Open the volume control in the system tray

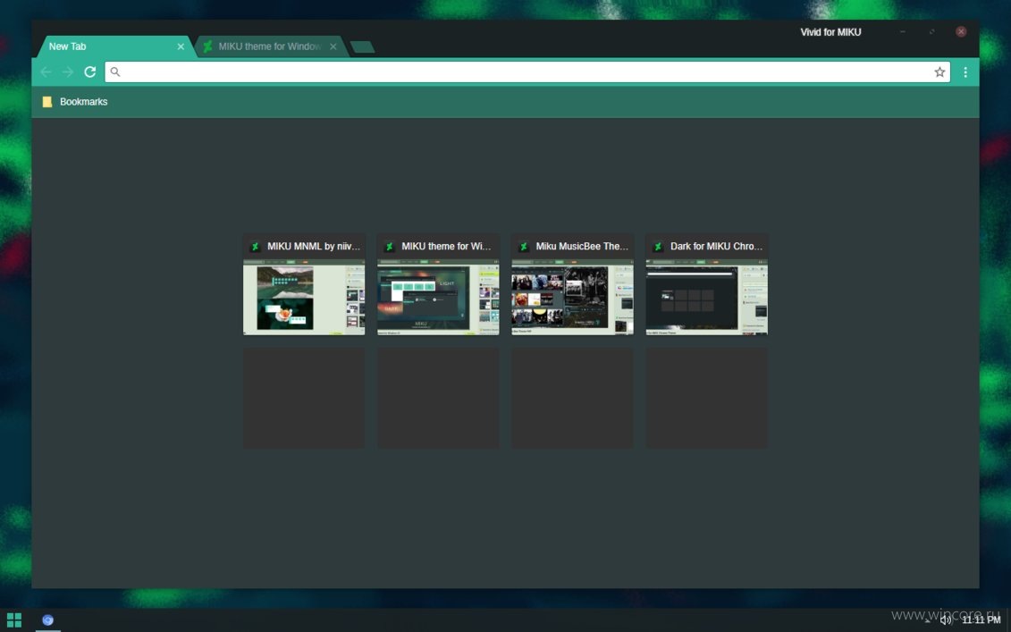946,620
